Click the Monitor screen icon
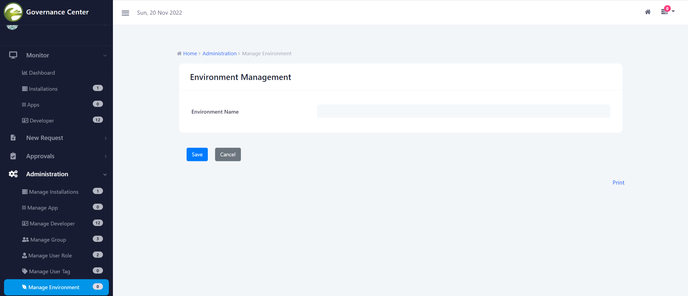Screen dimensions: 688x296 click(x=13, y=55)
